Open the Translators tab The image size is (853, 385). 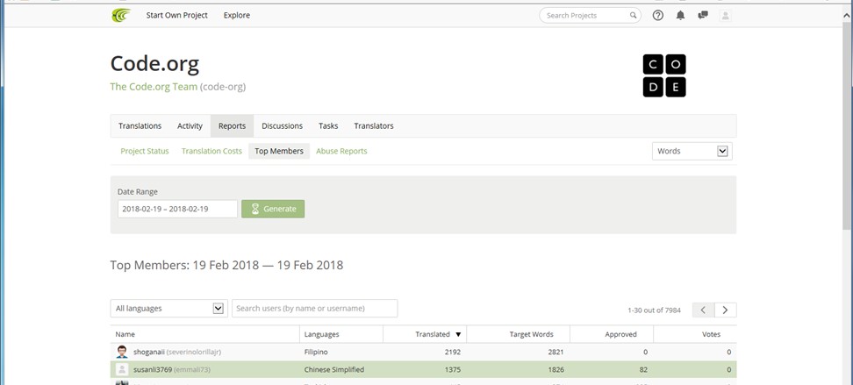(374, 126)
